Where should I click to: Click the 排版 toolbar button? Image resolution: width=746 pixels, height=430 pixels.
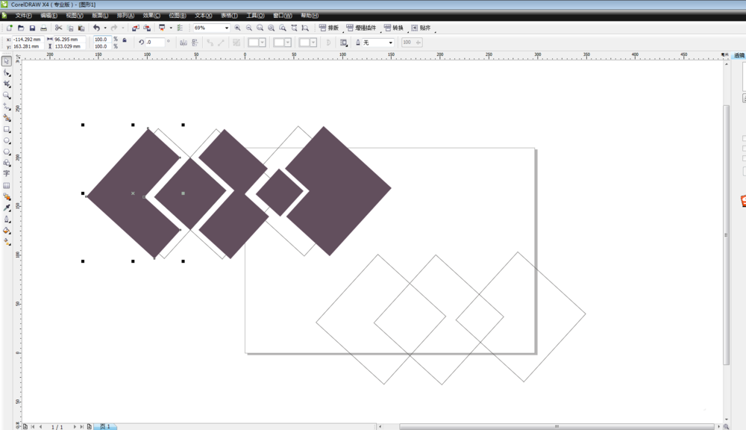329,28
